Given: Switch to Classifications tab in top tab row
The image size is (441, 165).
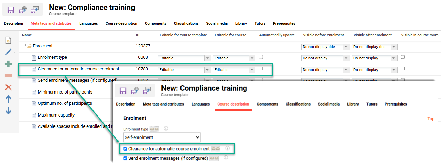Looking at the screenshot, I should click(x=186, y=23).
